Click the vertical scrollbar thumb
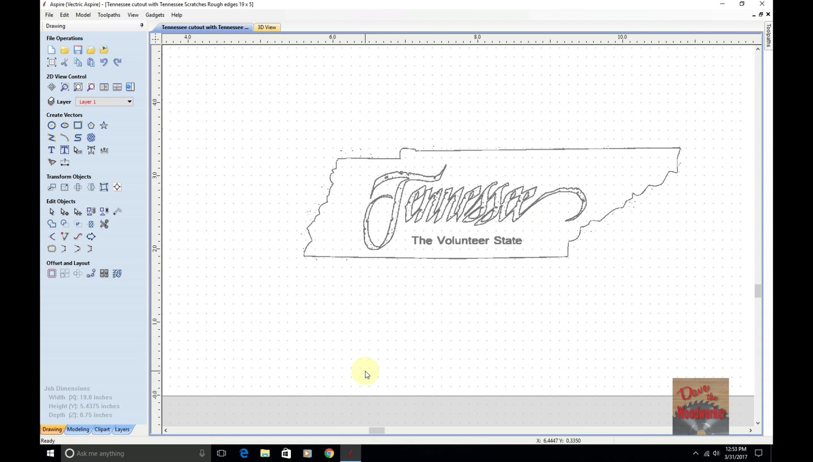This screenshot has height=462, width=813. [758, 291]
